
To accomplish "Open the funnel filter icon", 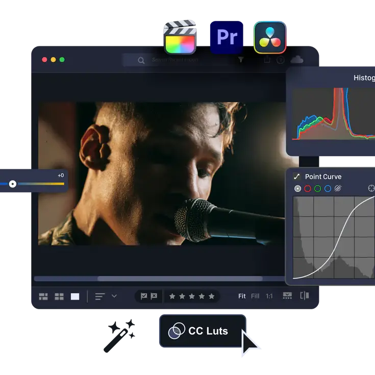I will click(x=241, y=60).
